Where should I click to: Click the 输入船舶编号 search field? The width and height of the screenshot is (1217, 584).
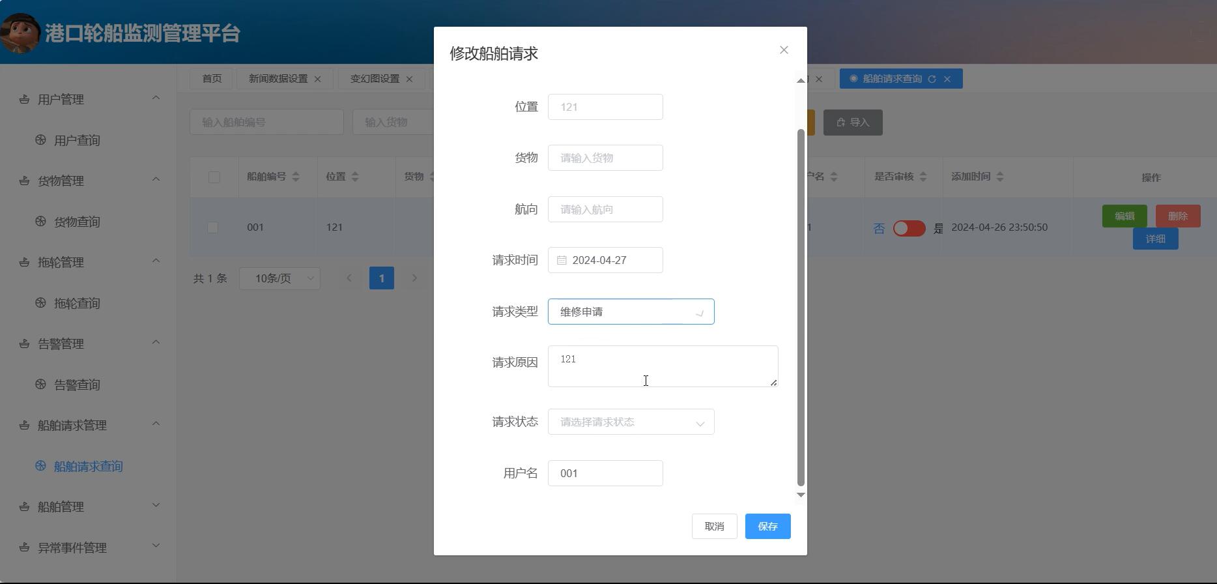(x=266, y=122)
